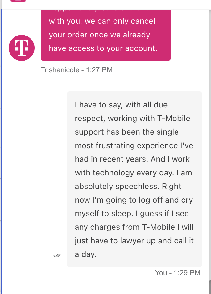Click the word T-Mobile in your reply
The width and height of the screenshot is (211, 294).
click(172, 118)
